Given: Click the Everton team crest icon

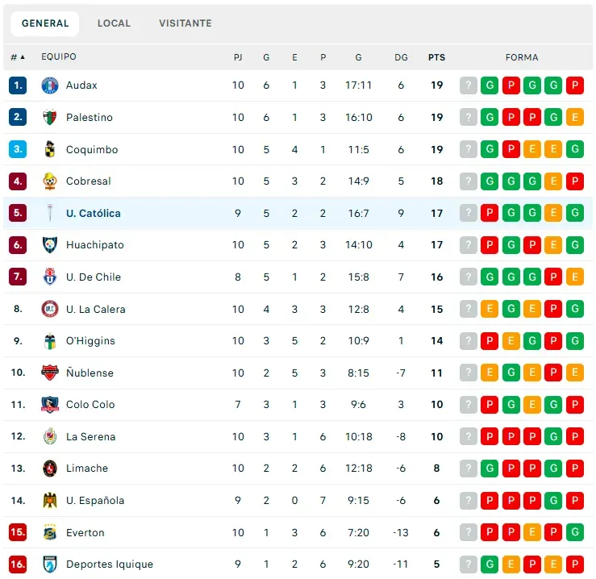Looking at the screenshot, I should tap(50, 532).
